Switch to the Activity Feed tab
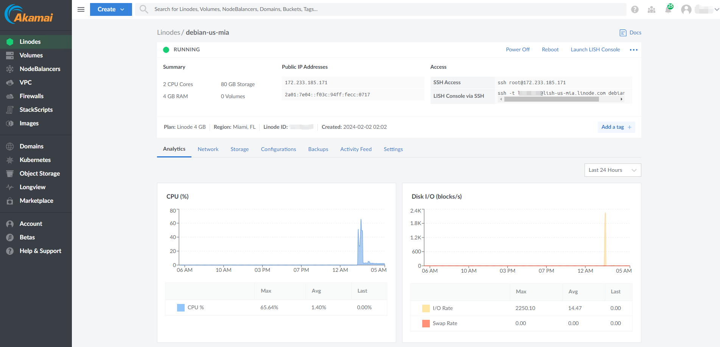 356,149
